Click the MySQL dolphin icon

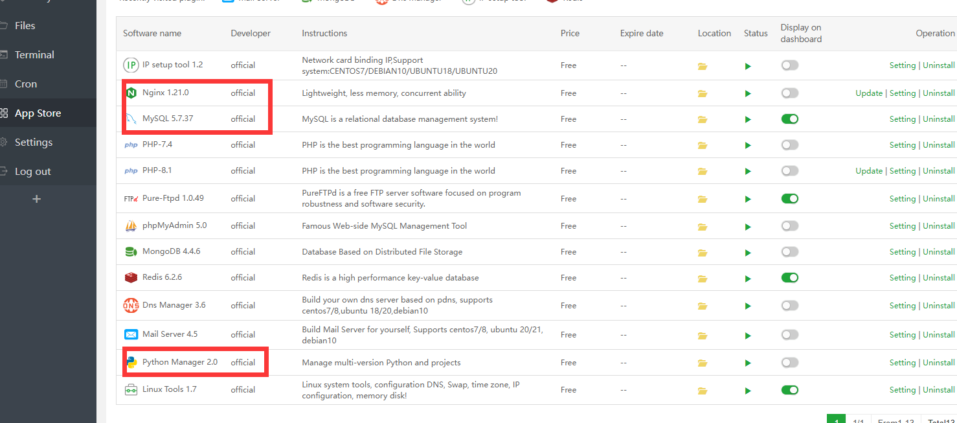pyautogui.click(x=131, y=119)
